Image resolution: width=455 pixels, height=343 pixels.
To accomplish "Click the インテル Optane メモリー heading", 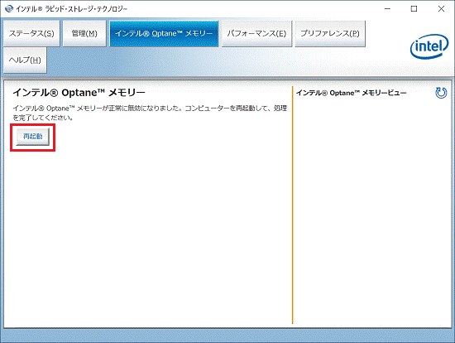I will [79, 93].
